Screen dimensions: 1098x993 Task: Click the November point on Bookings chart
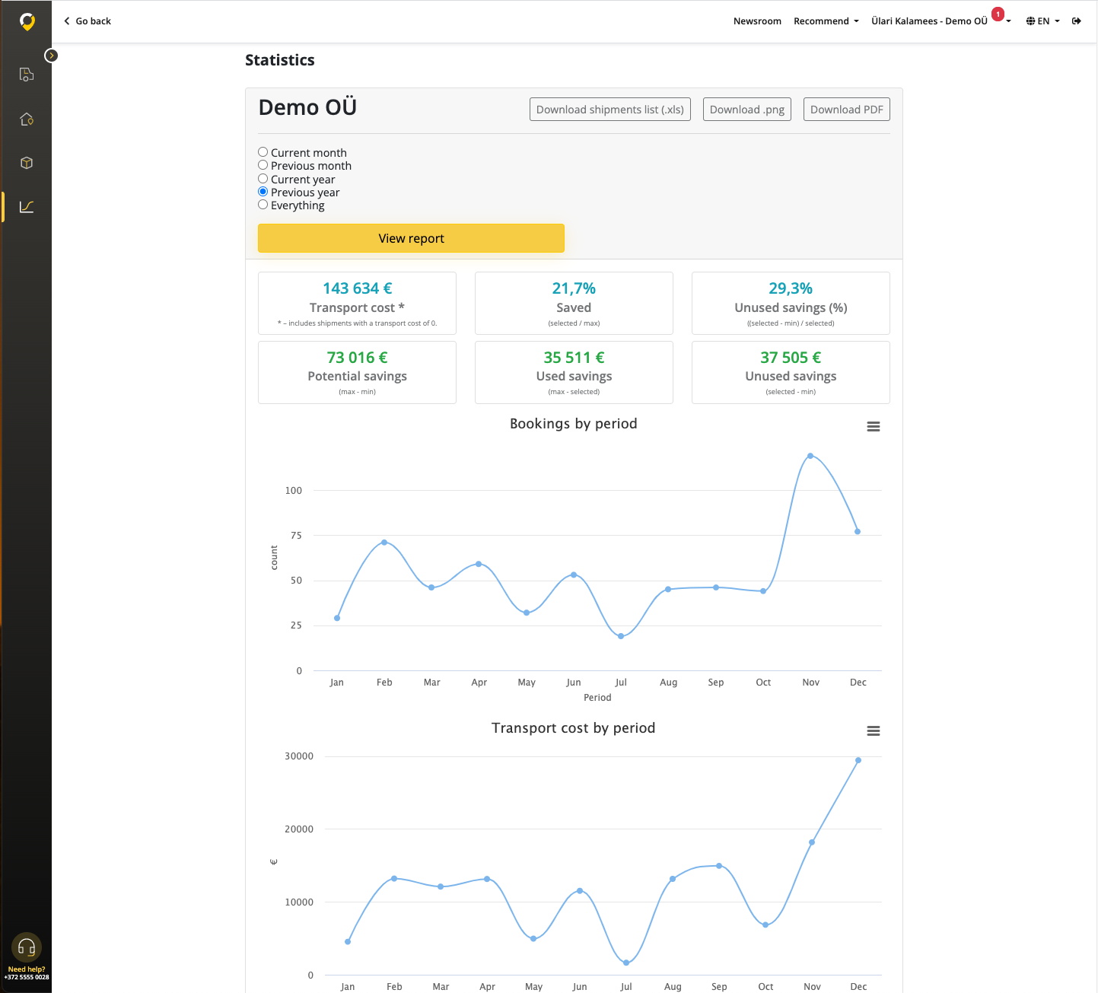pos(810,456)
